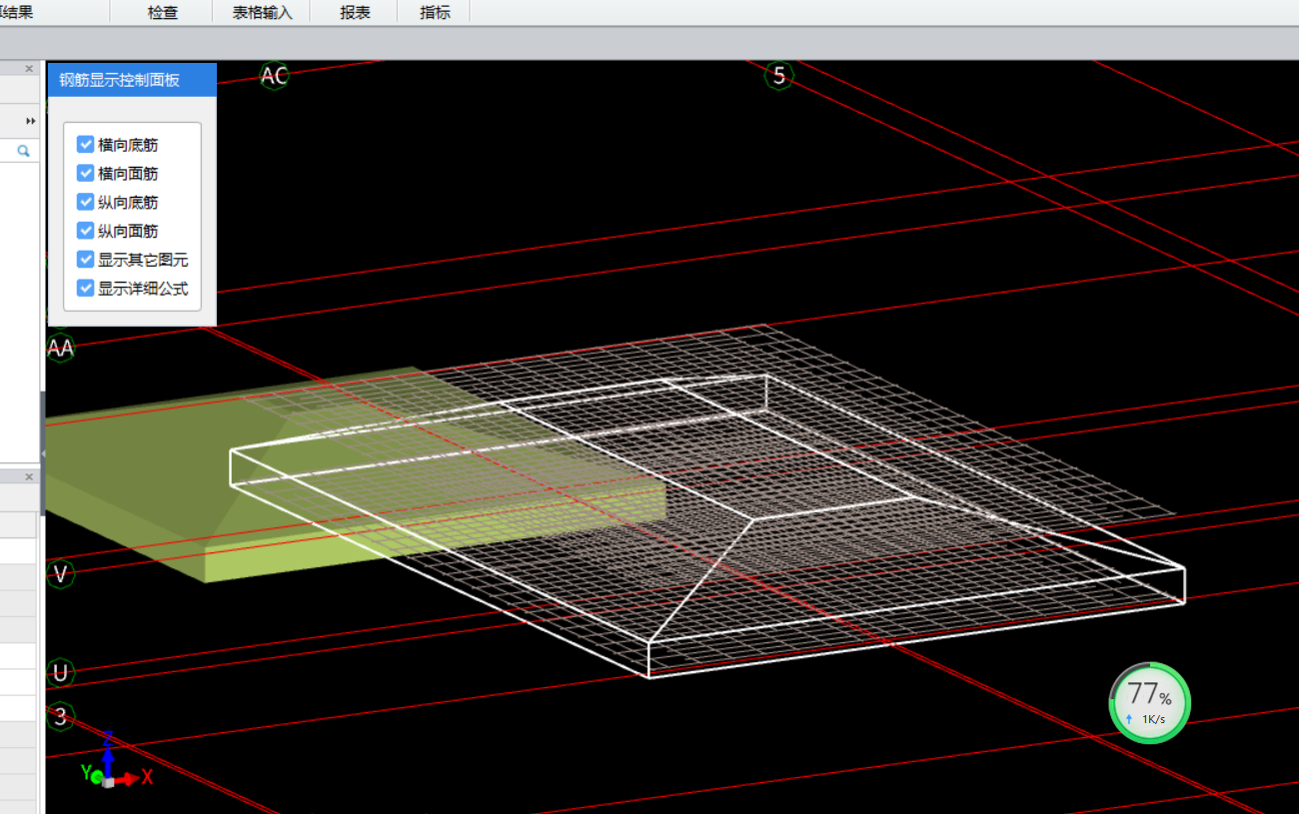Switch to the 报表 tab
The image size is (1299, 814).
pyautogui.click(x=355, y=13)
